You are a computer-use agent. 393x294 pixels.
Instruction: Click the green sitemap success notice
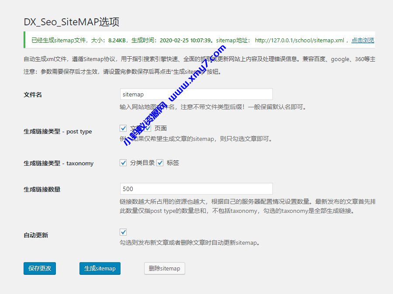click(196, 40)
